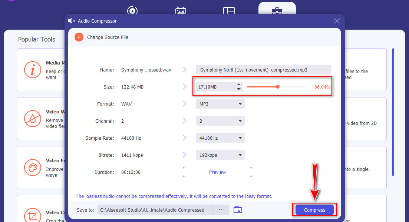Click the Media Metadata info icon
409x222 pixels.
click(x=32, y=70)
